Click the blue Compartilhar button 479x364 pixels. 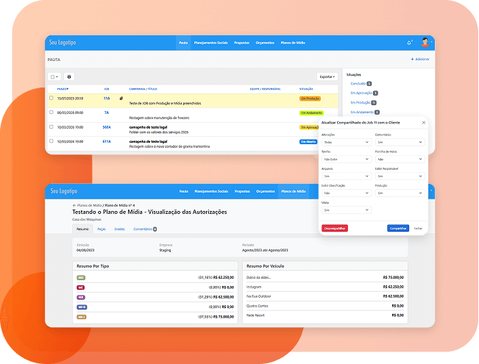tap(397, 228)
